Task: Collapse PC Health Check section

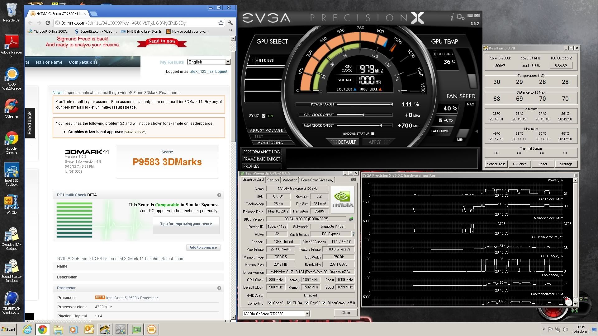Action: 219,195
